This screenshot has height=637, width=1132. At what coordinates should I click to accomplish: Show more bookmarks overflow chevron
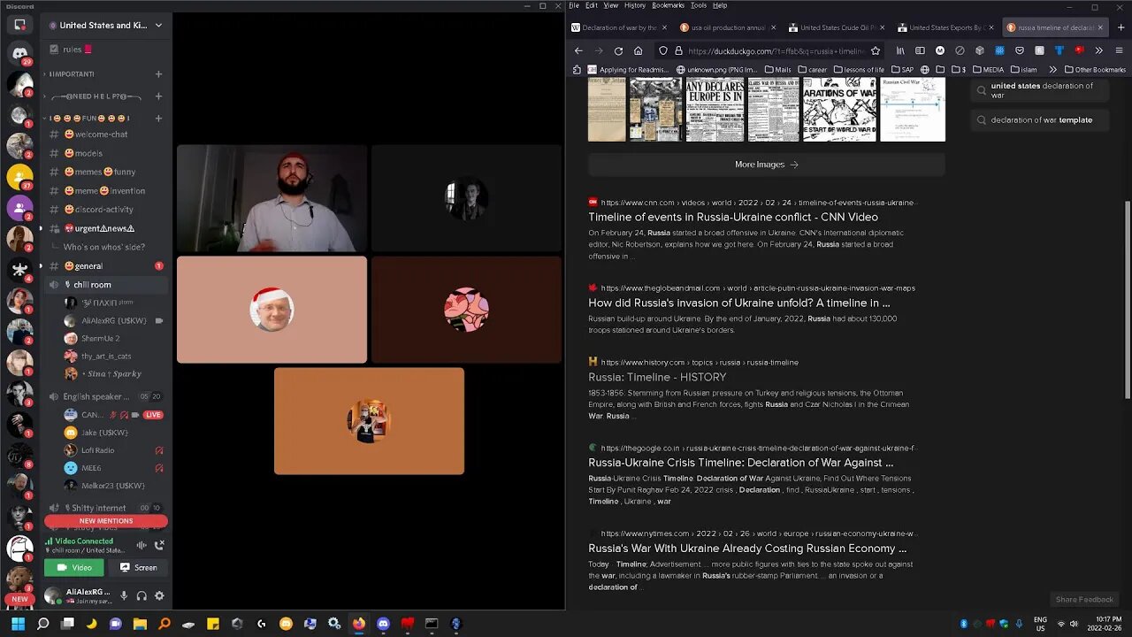(1052, 69)
